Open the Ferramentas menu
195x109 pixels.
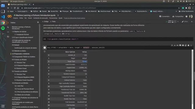53,18
